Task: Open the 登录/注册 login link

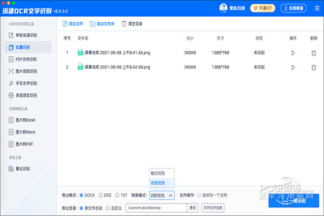Action: tap(237, 8)
